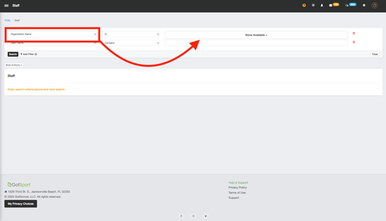Viewport: 386px width, 221px height.
Task: Click the black Search button
Action: pyautogui.click(x=13, y=54)
